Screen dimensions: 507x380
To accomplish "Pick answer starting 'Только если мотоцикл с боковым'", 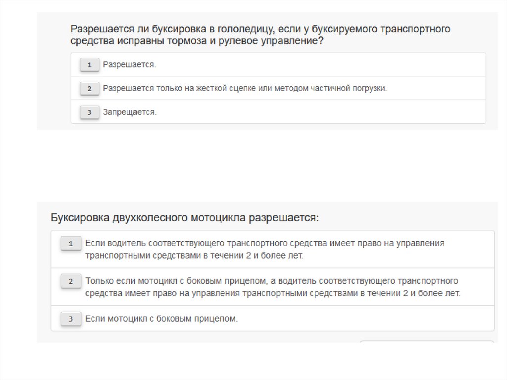I will pos(271,281).
